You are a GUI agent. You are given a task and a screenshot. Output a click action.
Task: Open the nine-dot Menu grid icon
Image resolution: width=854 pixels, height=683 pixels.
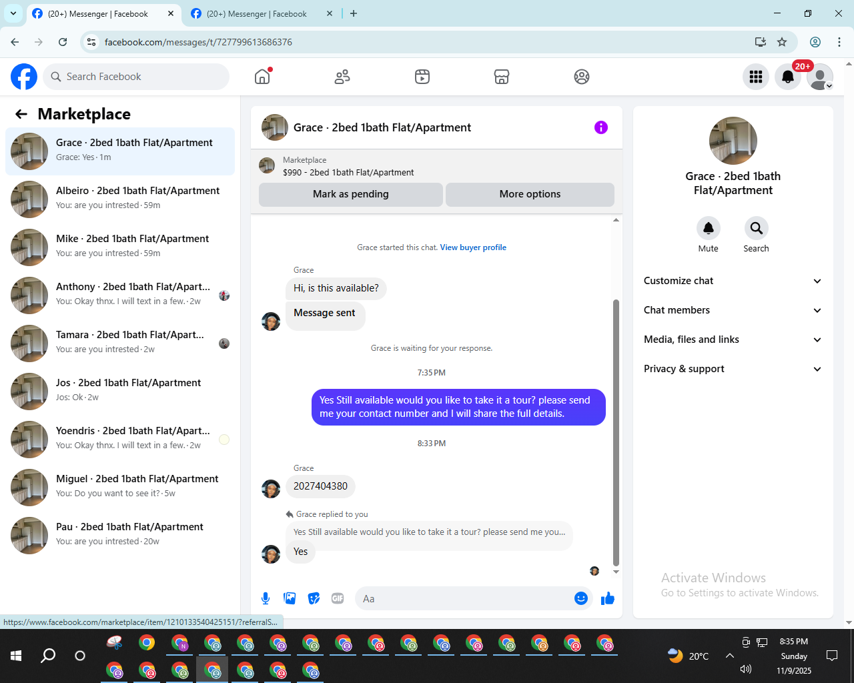pyautogui.click(x=756, y=77)
